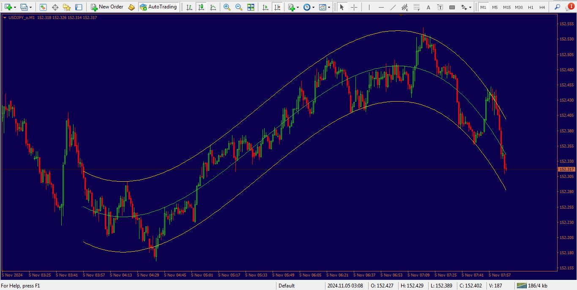Show the Terminal panel icon
The image size is (577, 290).
tap(79, 7)
